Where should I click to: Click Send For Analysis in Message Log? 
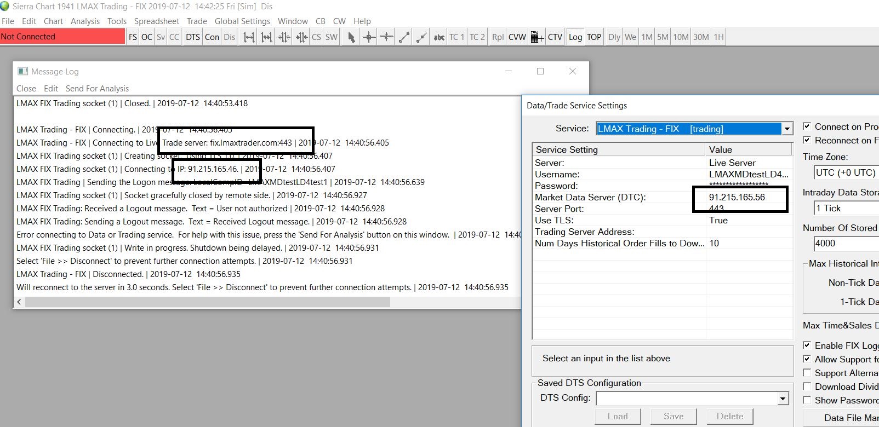[x=97, y=89]
